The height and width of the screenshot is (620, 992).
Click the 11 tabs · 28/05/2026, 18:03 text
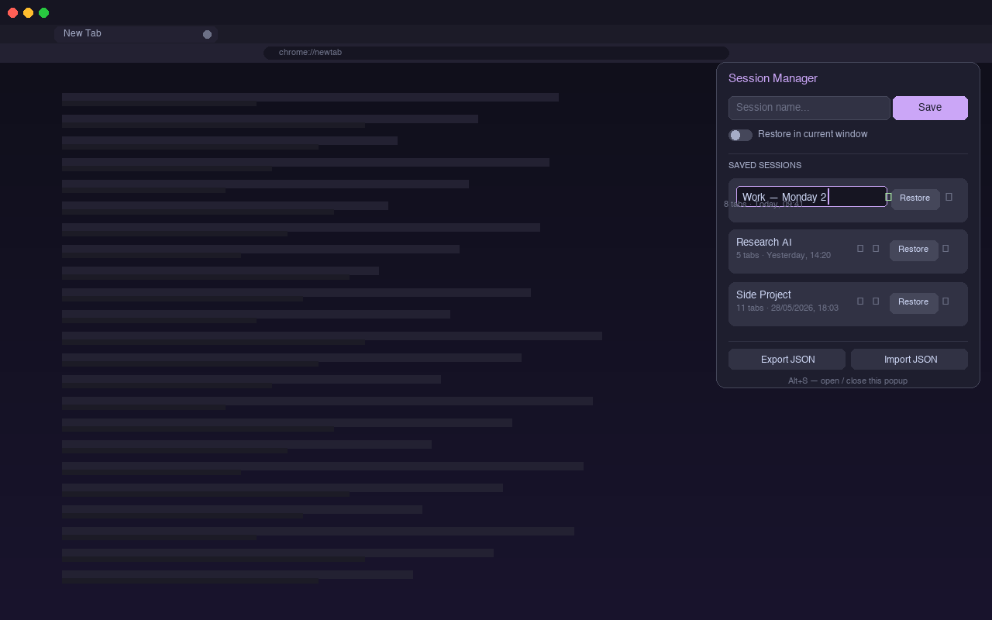787,308
